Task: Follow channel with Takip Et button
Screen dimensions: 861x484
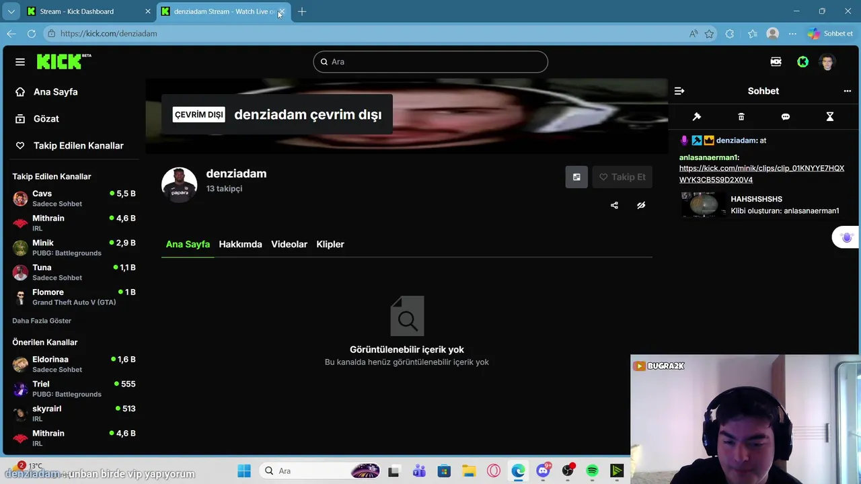Action: tap(622, 177)
